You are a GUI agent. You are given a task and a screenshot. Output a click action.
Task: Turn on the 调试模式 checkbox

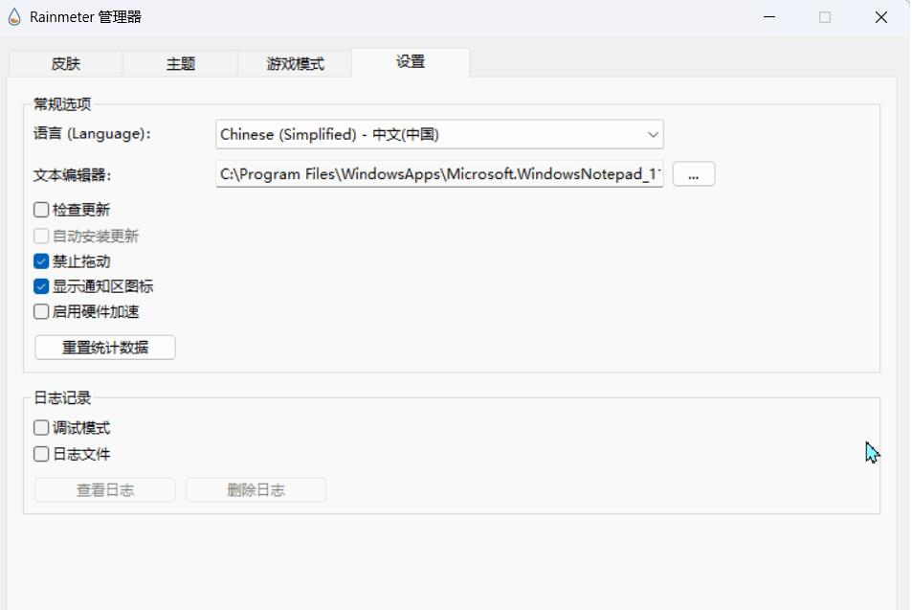[41, 428]
